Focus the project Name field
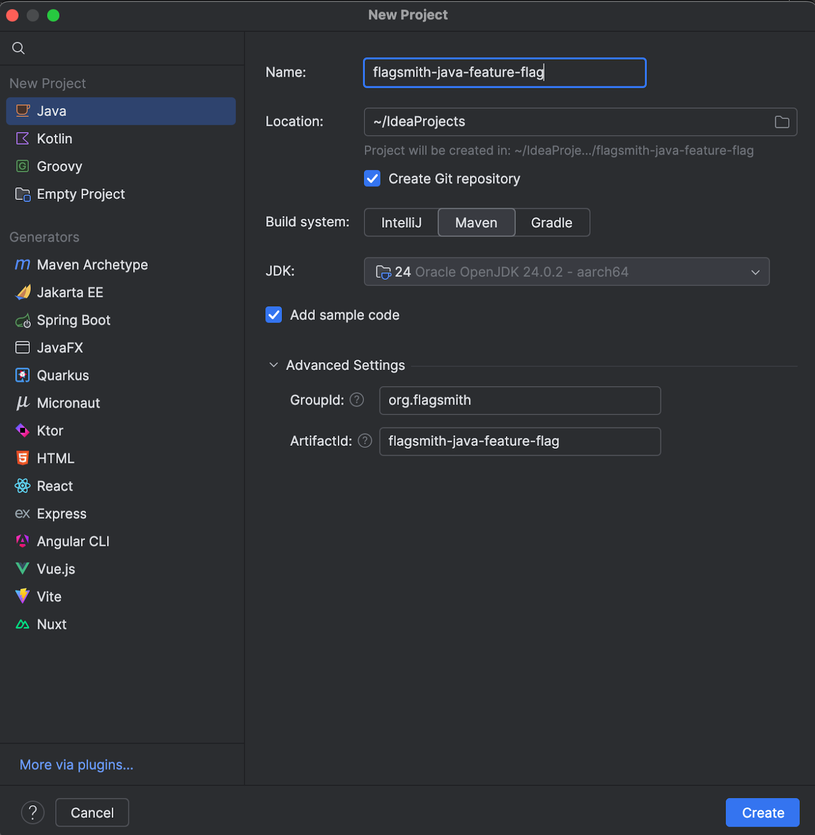 point(505,73)
